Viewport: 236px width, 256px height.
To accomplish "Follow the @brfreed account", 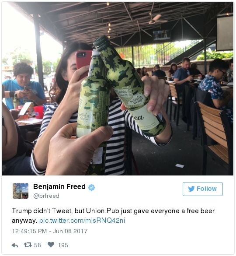I will (x=202, y=189).
